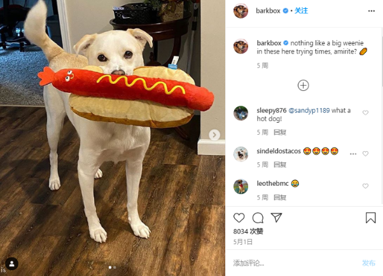This screenshot has width=383, height=276.
Task: Like leothebmc's comment heart
Action: pyautogui.click(x=365, y=186)
